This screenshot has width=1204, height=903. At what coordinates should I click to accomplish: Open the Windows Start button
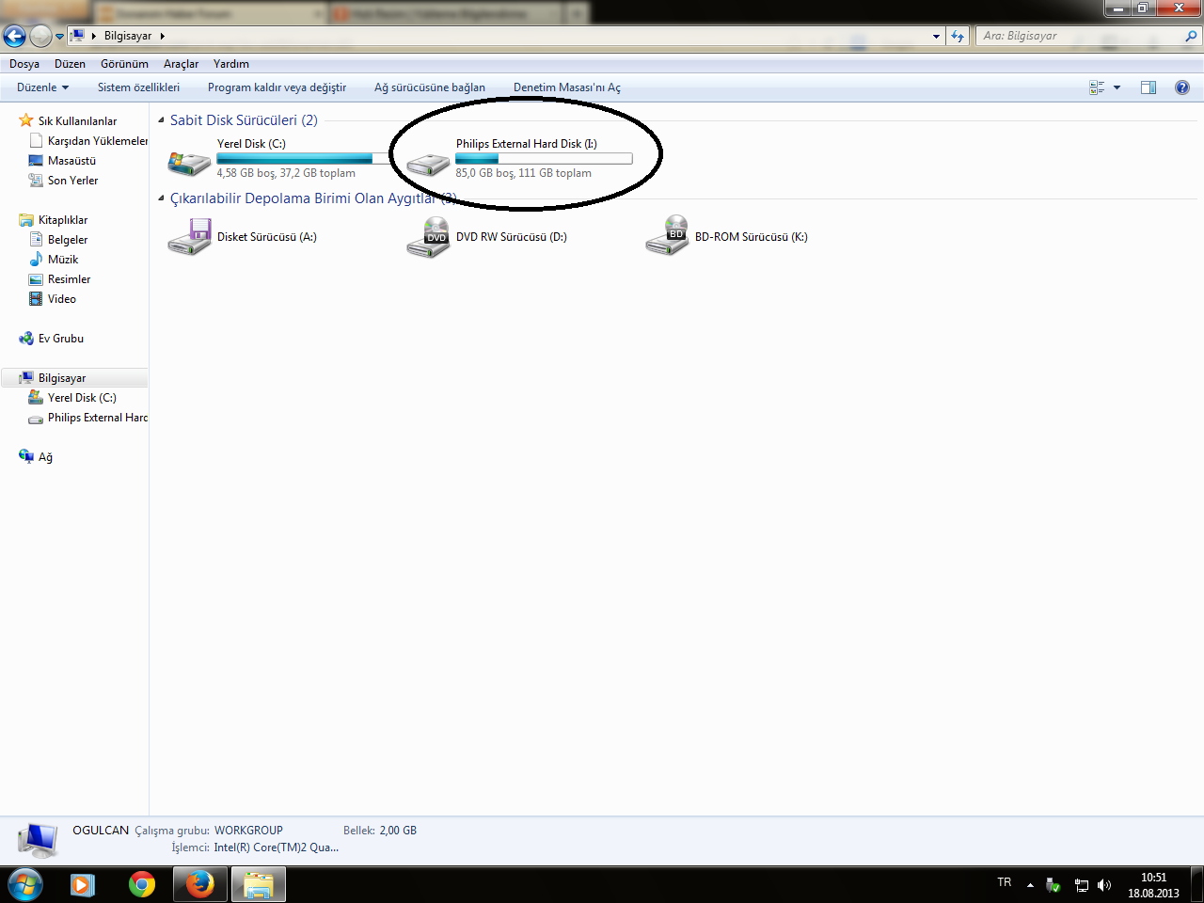(24, 885)
